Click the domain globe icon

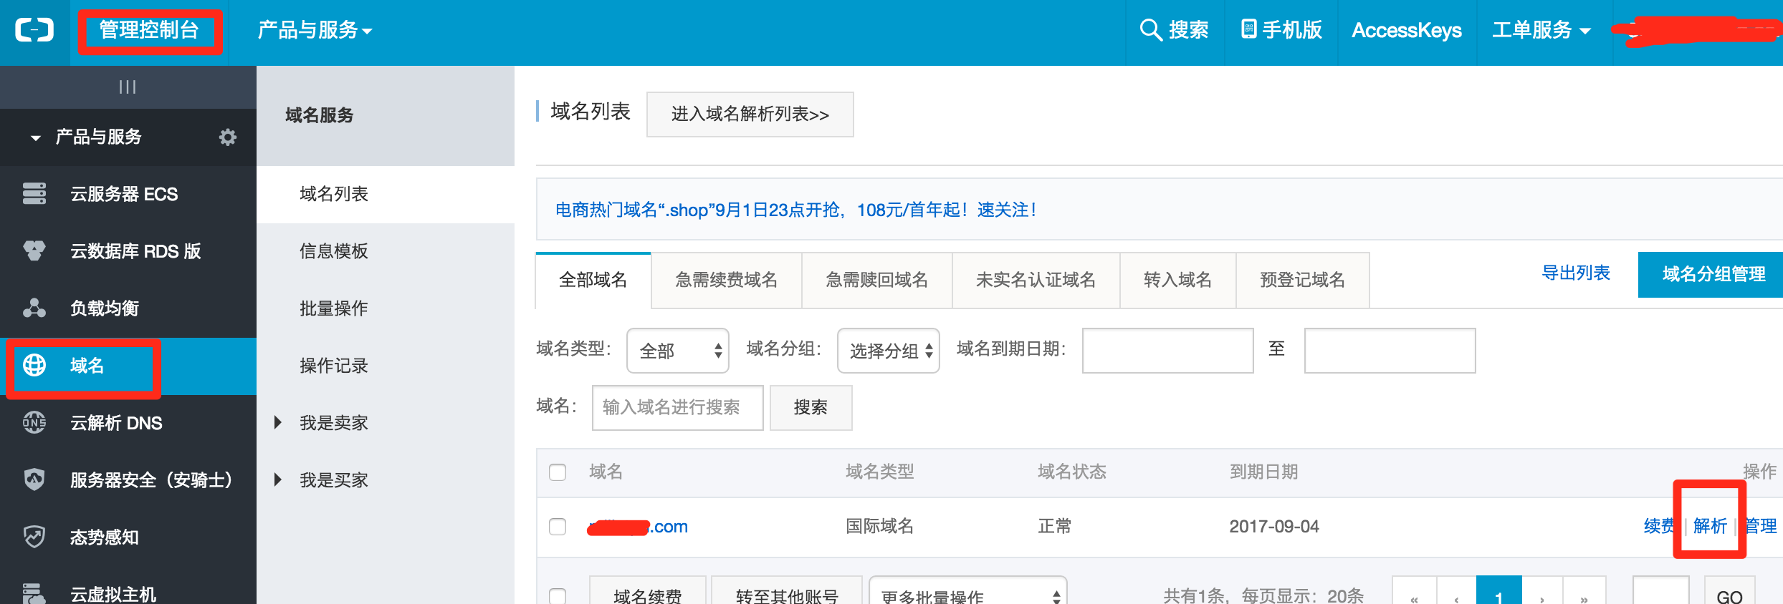pyautogui.click(x=34, y=366)
